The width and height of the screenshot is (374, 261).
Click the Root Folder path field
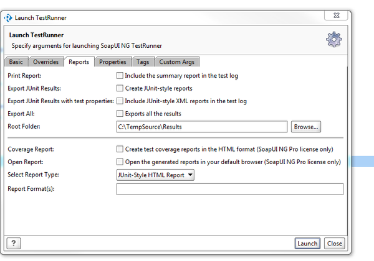[x=202, y=127]
